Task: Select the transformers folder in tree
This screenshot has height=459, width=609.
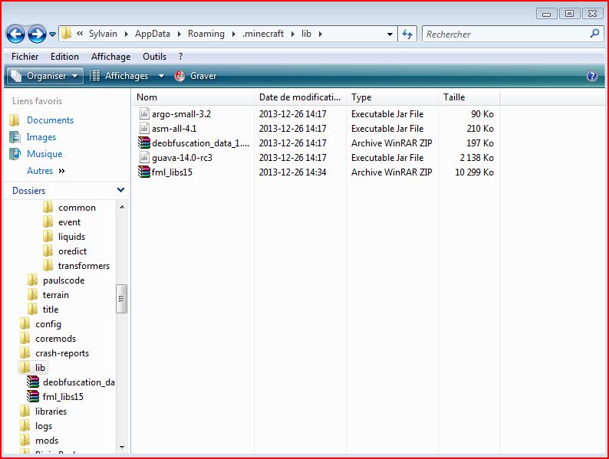Action: coord(84,266)
